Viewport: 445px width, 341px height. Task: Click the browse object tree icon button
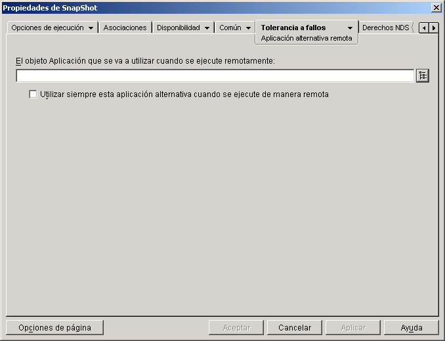click(423, 75)
